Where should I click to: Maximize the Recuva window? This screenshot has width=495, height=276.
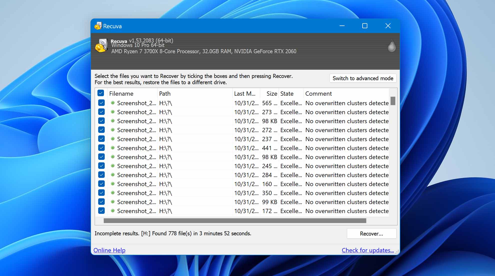[x=365, y=26]
